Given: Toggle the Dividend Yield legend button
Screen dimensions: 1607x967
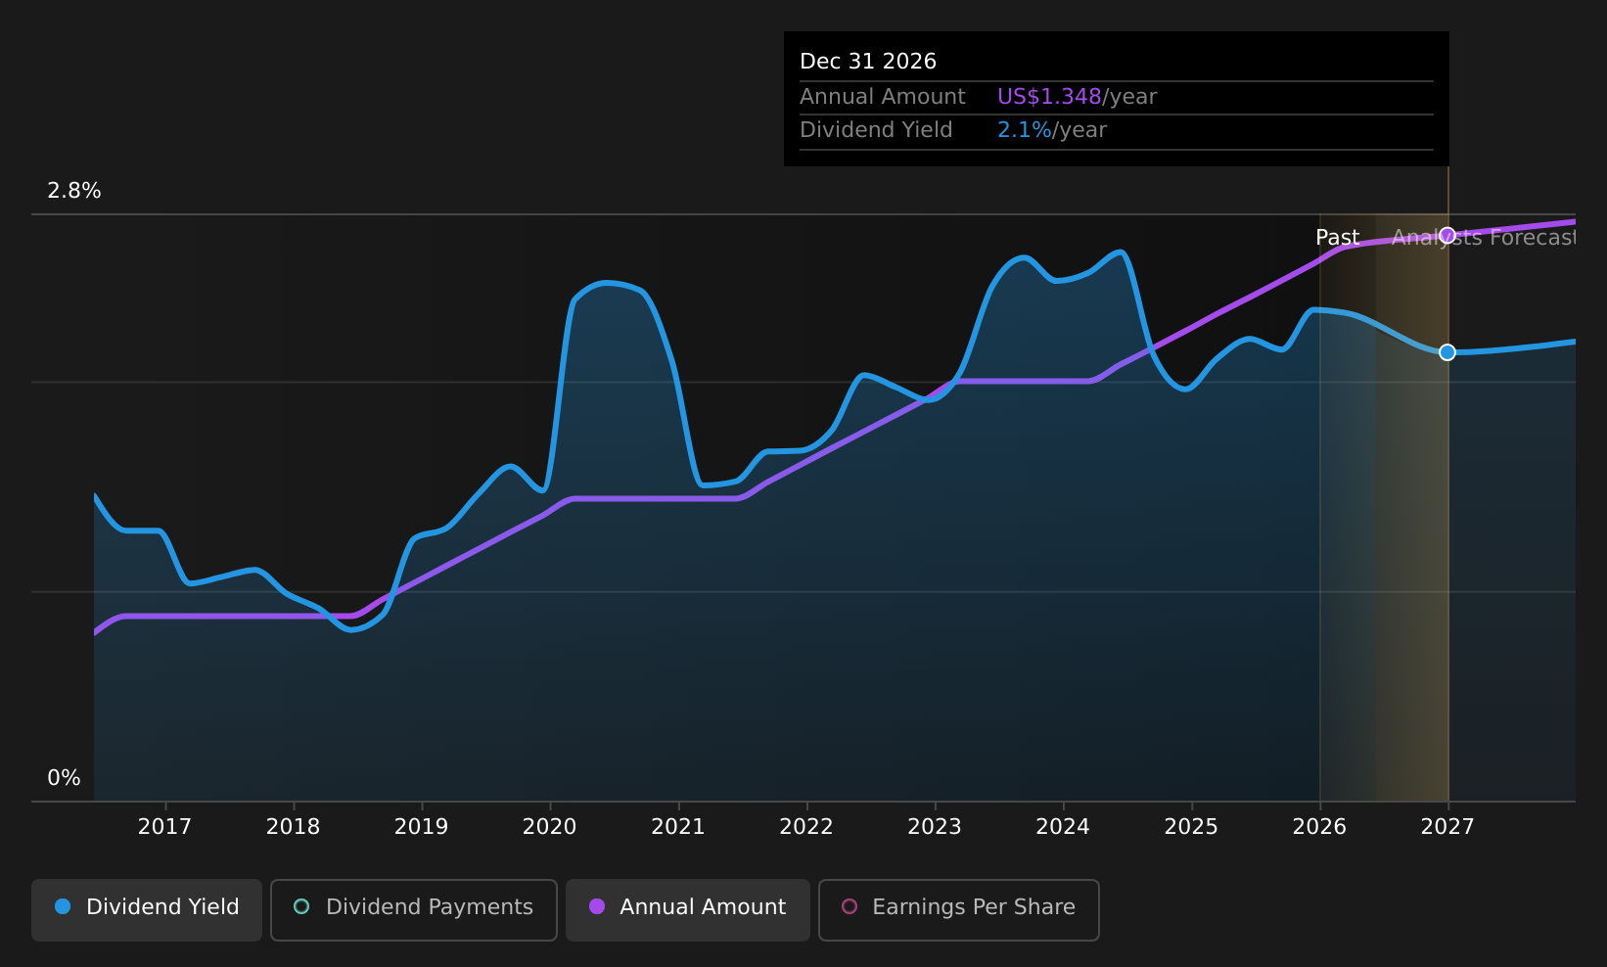Looking at the screenshot, I should pyautogui.click(x=147, y=910).
